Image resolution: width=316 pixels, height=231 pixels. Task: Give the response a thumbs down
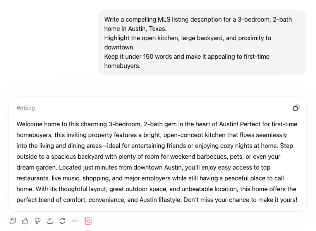pyautogui.click(x=38, y=221)
